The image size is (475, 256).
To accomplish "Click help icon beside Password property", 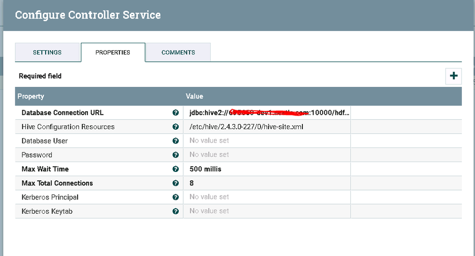I will (x=175, y=155).
